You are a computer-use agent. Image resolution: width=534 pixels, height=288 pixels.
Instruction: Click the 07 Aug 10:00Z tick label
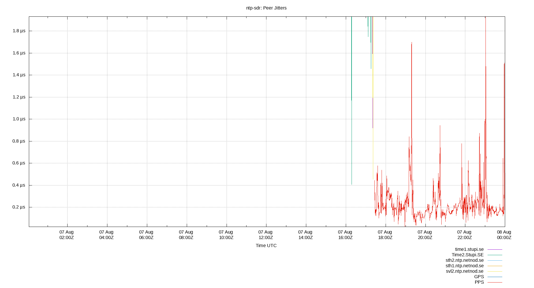point(226,235)
